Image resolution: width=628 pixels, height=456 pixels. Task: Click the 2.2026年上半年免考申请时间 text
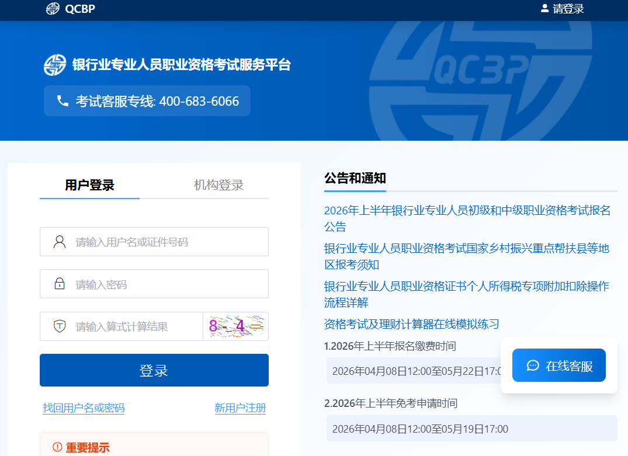coord(391,403)
